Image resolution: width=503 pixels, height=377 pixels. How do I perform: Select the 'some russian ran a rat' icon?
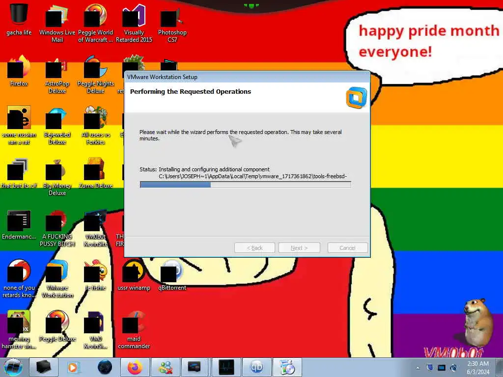(19, 125)
